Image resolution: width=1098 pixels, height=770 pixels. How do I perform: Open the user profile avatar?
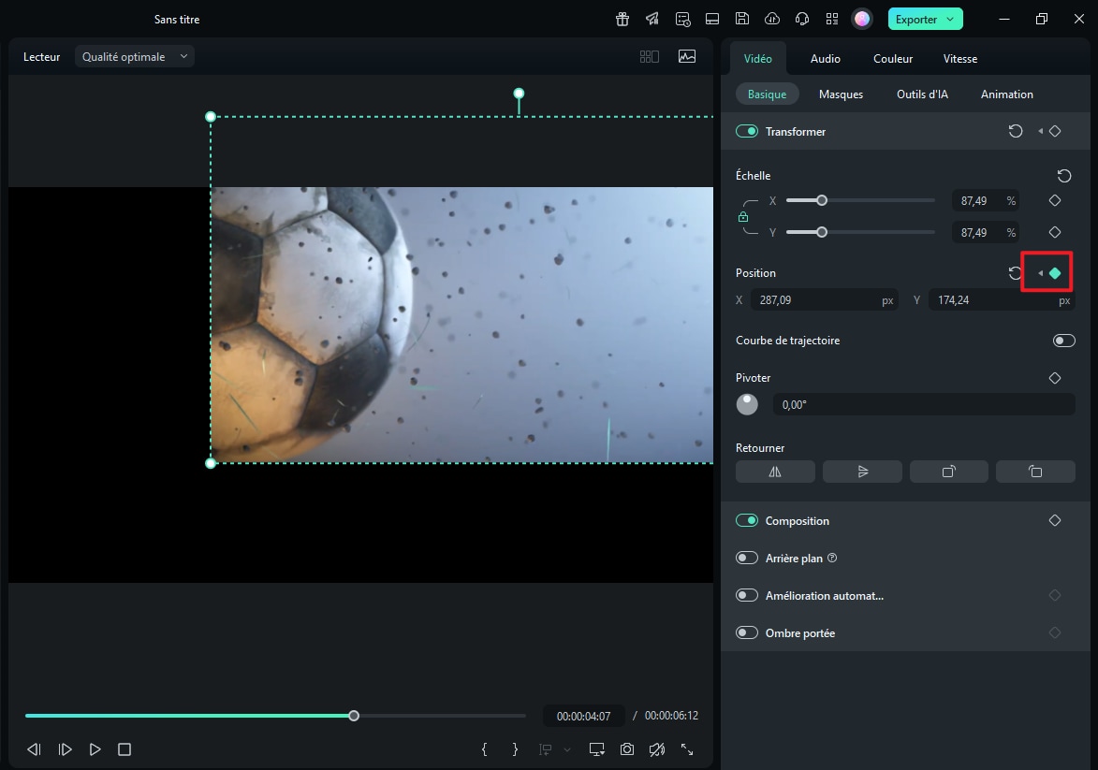862,19
